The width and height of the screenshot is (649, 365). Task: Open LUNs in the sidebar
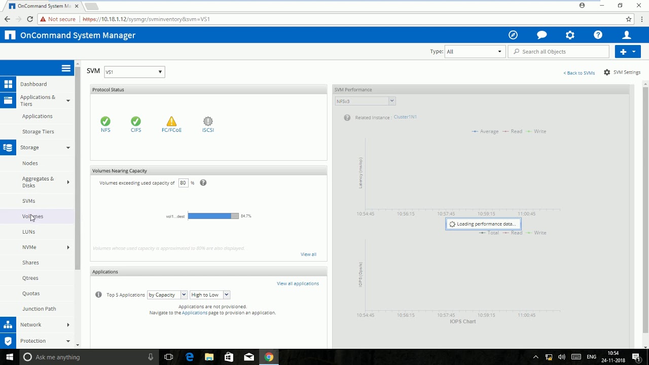[x=28, y=232]
